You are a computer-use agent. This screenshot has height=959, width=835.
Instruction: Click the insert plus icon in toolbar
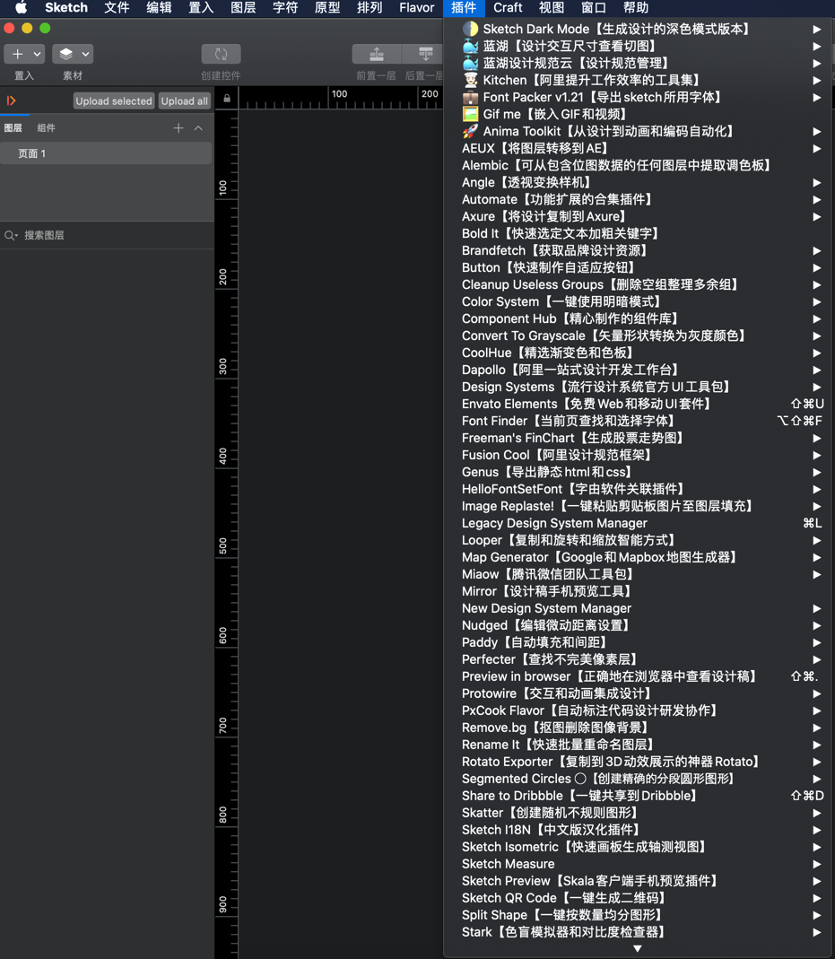tap(18, 54)
